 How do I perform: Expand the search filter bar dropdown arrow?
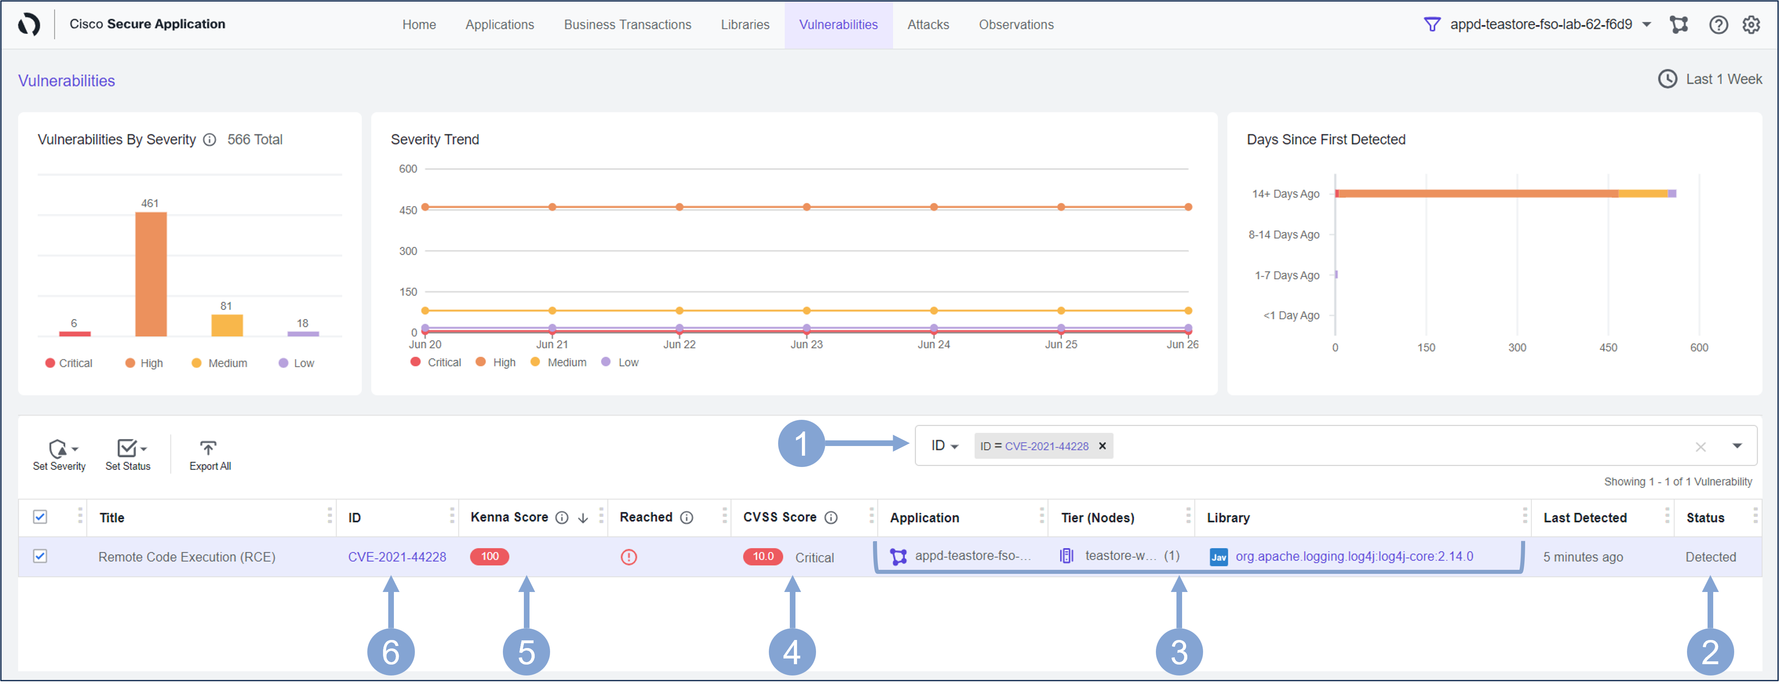pos(1737,446)
